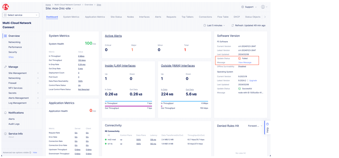Open the Status Objects tab
The image size is (339, 158).
click(253, 17)
